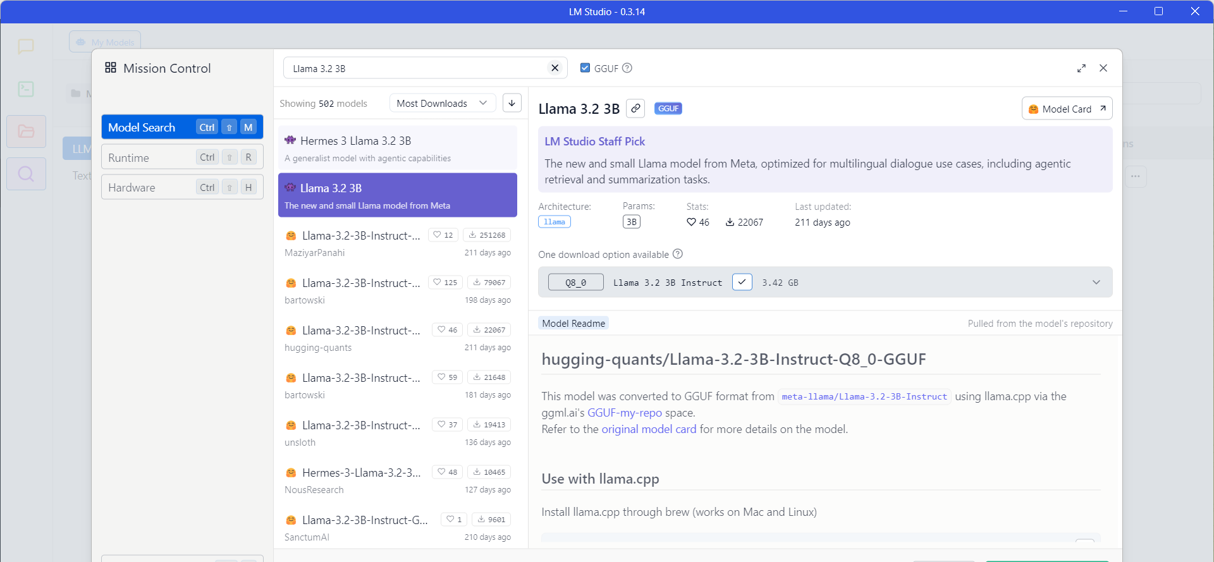Select Llama-3.2-3B-Instruct by unsloth
This screenshot has height=562, width=1214.
tap(398, 432)
